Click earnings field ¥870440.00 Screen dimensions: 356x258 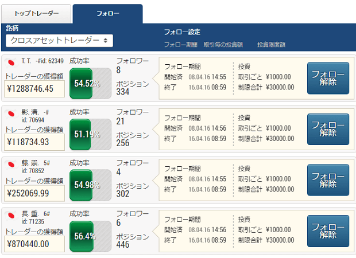click(34, 244)
